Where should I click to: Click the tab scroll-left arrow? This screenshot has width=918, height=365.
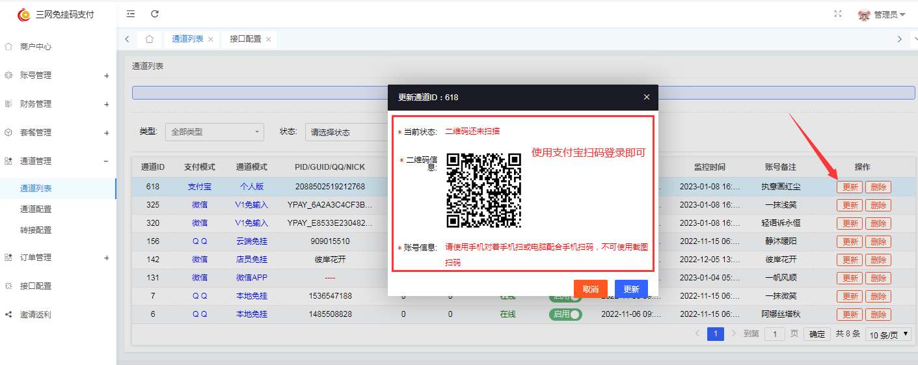pyautogui.click(x=127, y=39)
